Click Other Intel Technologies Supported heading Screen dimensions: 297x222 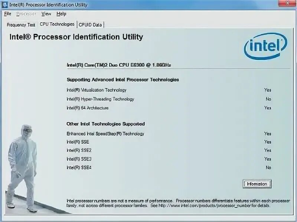pyautogui.click(x=106, y=124)
